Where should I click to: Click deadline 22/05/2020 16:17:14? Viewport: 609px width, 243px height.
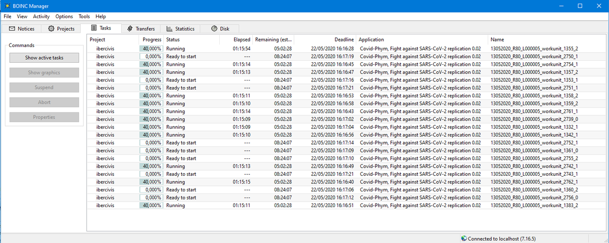tap(332, 143)
